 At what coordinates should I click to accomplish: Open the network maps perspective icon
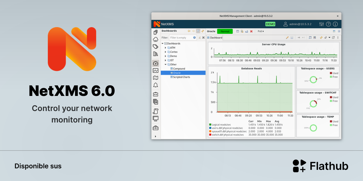pos(155,78)
